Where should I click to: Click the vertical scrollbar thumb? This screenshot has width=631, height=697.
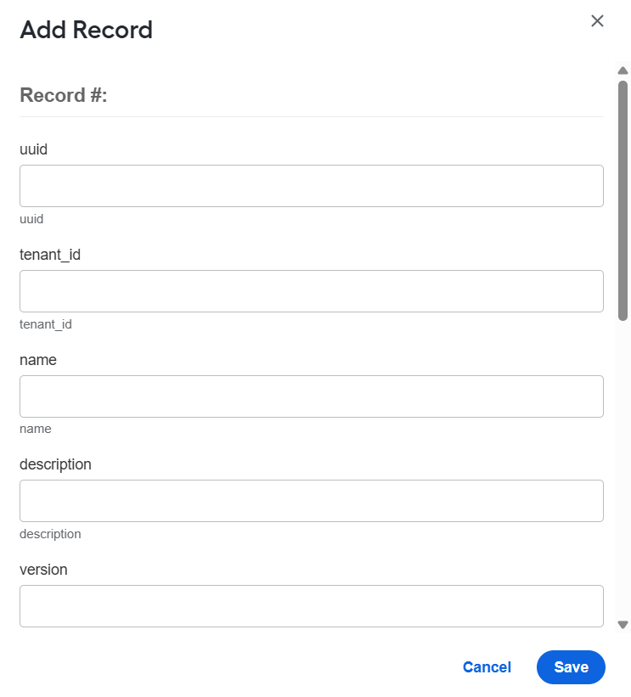pyautogui.click(x=623, y=200)
